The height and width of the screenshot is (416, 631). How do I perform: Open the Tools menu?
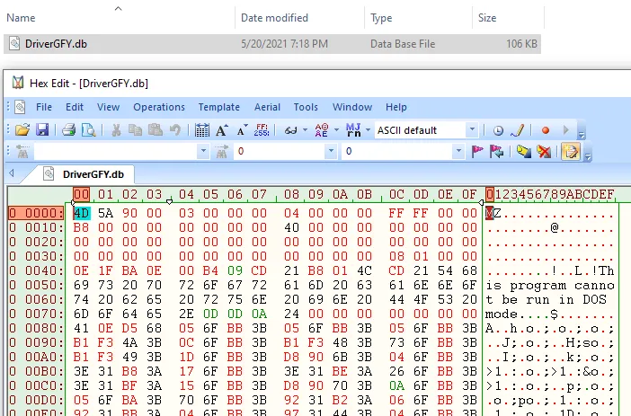(306, 107)
